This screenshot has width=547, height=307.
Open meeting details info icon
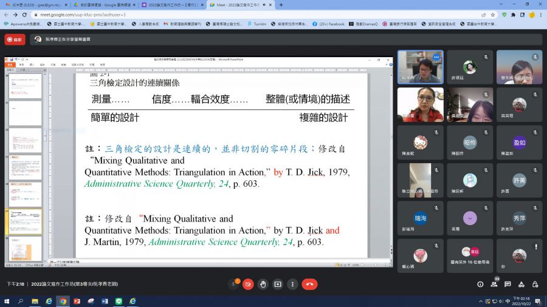point(480,284)
